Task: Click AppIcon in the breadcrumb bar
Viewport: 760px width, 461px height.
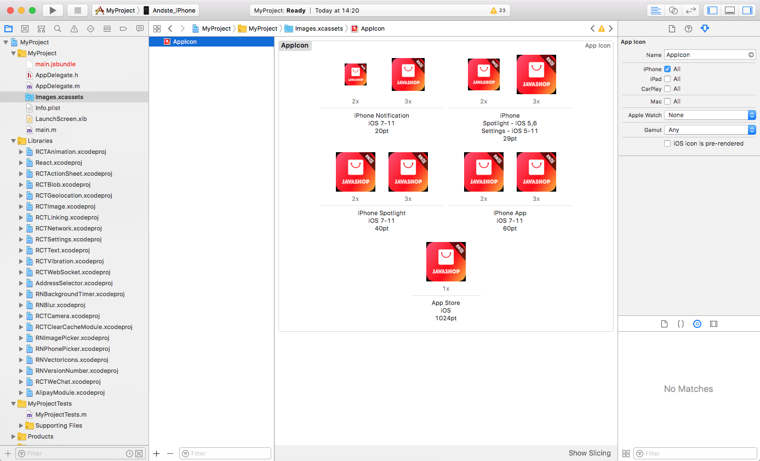Action: pos(368,28)
